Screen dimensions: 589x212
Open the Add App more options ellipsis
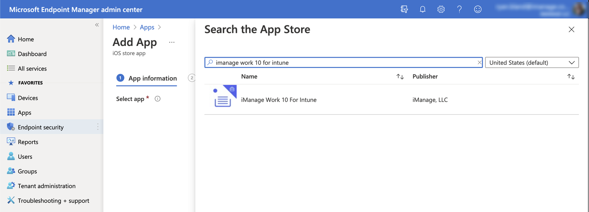coord(172,42)
